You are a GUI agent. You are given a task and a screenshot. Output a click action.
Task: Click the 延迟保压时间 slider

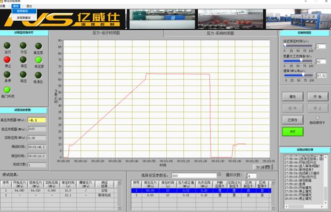298,46
